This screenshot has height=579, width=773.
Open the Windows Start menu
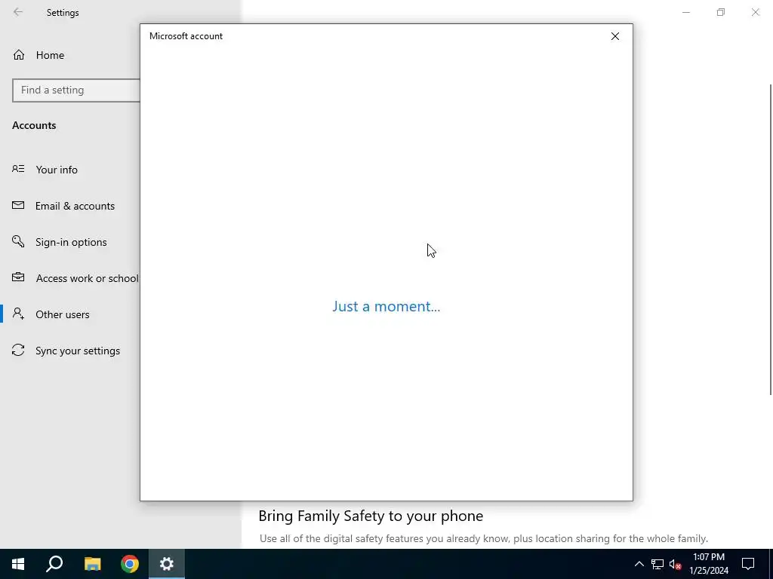click(x=18, y=564)
